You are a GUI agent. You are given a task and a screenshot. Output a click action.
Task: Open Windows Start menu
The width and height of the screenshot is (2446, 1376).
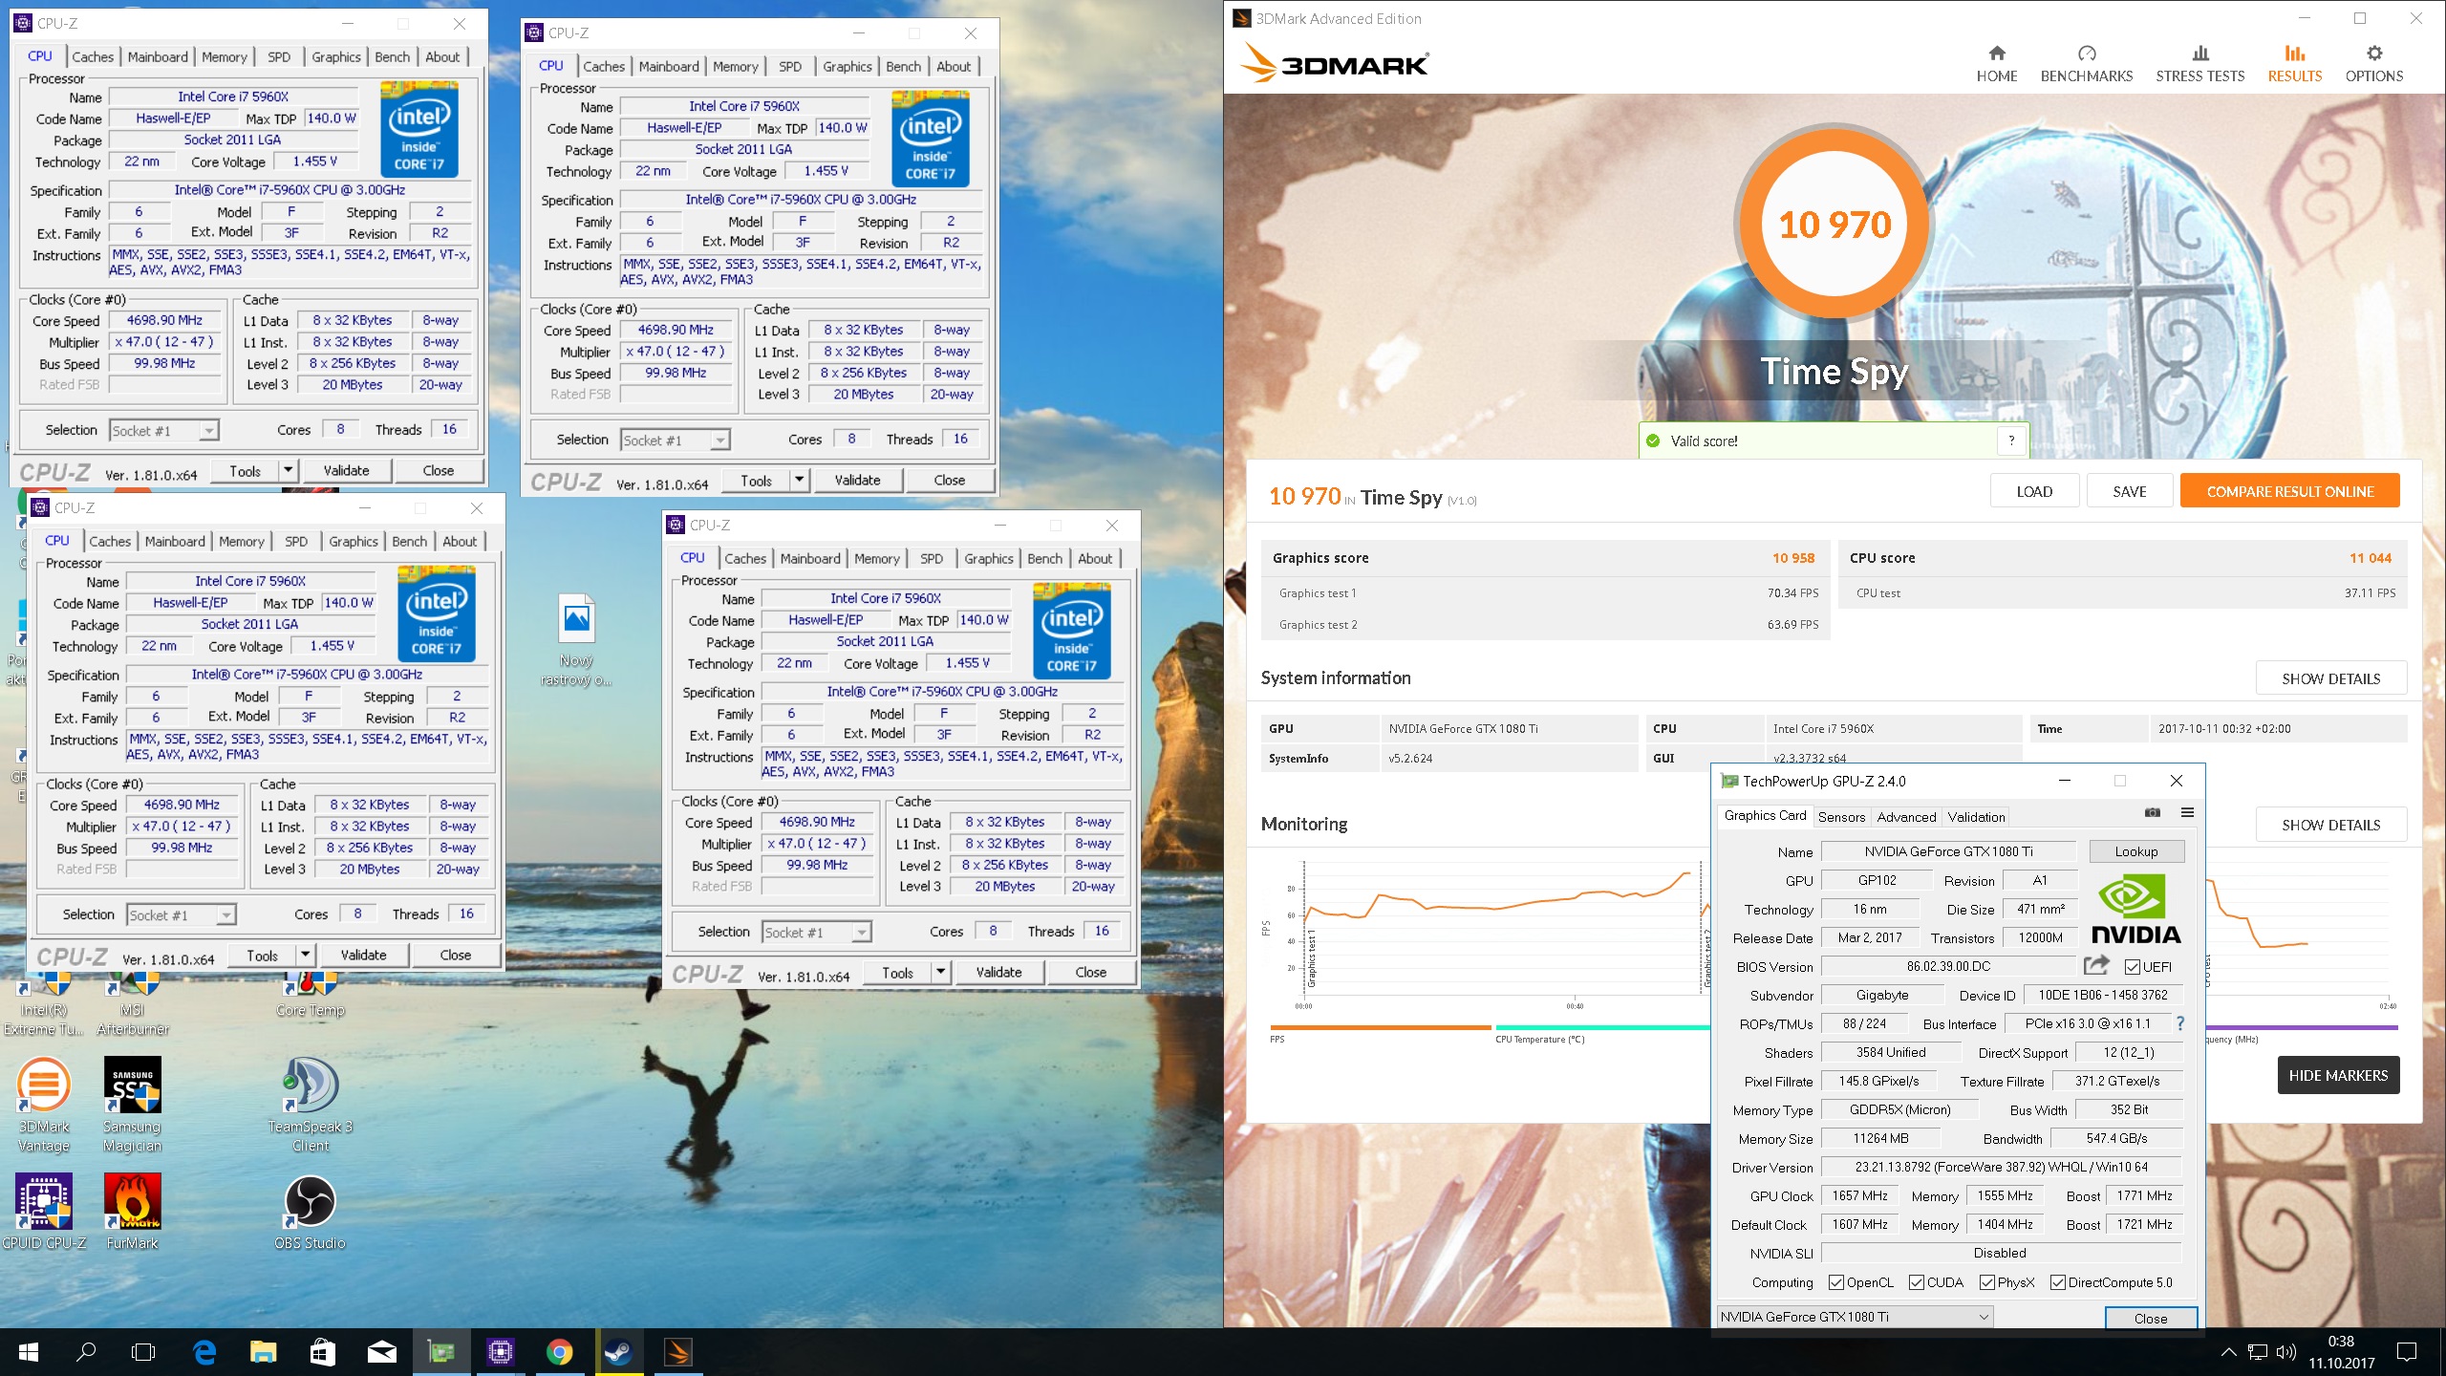[x=29, y=1352]
